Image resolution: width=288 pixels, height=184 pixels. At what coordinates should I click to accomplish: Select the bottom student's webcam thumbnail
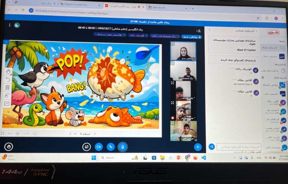(x=183, y=131)
